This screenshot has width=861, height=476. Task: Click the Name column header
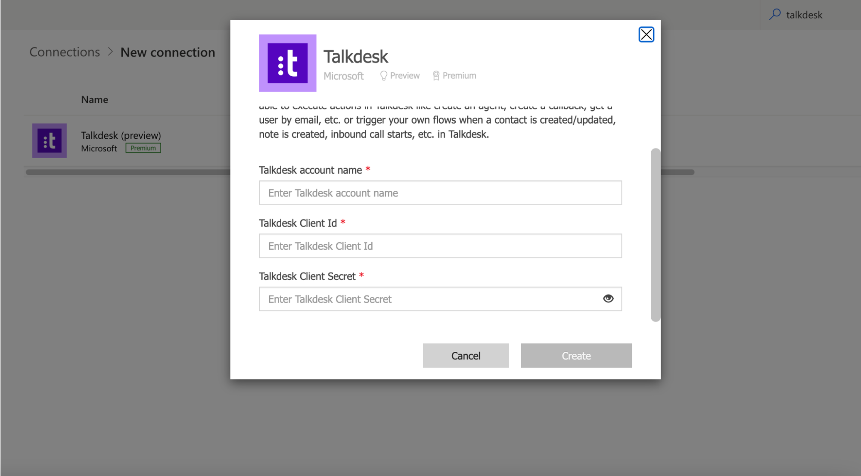click(x=95, y=100)
